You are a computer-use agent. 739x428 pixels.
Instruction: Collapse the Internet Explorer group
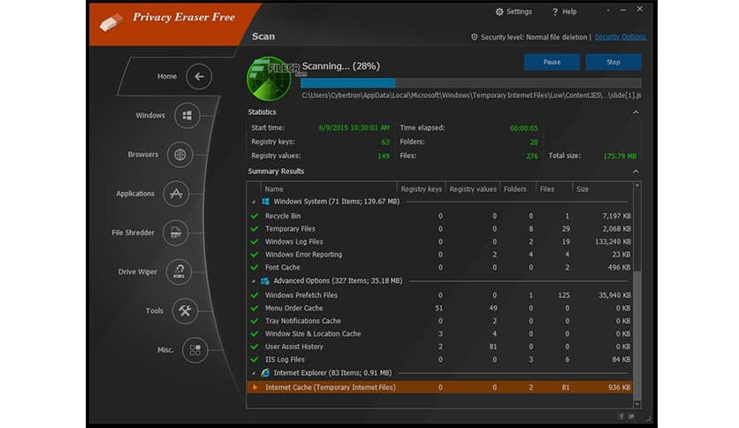[254, 373]
